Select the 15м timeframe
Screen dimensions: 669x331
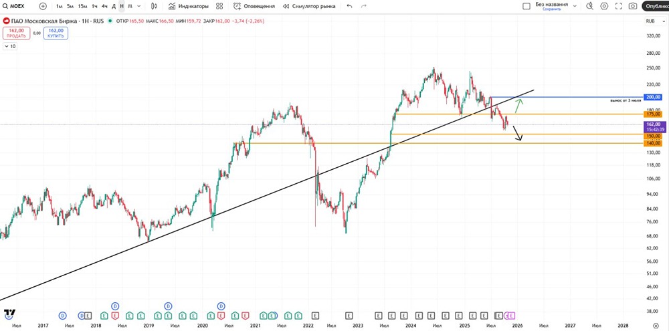pyautogui.click(x=82, y=7)
